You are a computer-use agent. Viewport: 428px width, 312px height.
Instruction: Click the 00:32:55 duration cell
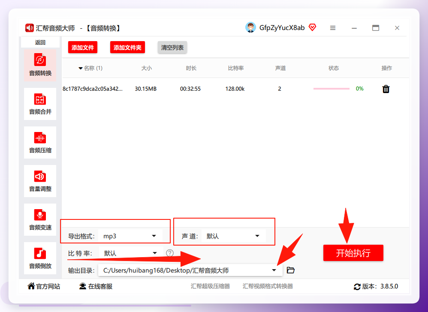click(190, 89)
